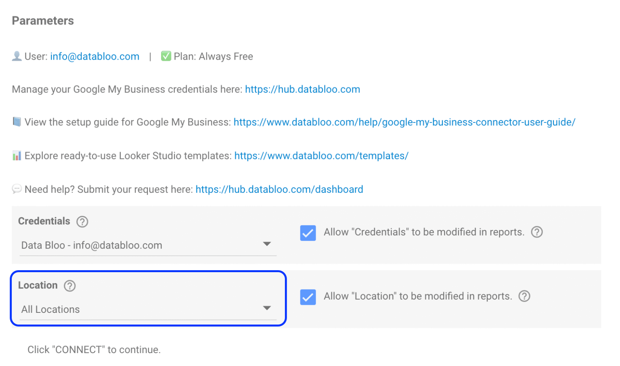
Task: Uncheck Allow Location to be modified checkbox
Action: click(x=308, y=297)
